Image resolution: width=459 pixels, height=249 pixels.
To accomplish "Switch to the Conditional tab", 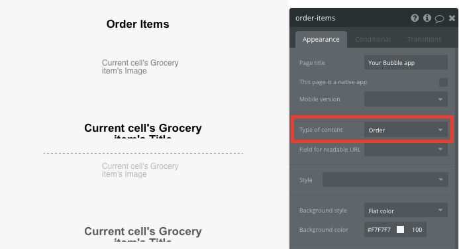I will coord(373,39).
